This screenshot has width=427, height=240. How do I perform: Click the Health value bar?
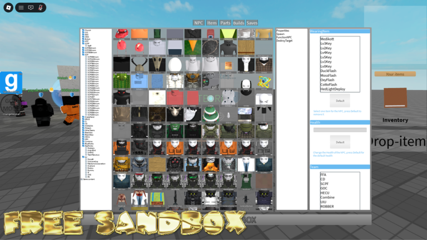[x=340, y=130]
